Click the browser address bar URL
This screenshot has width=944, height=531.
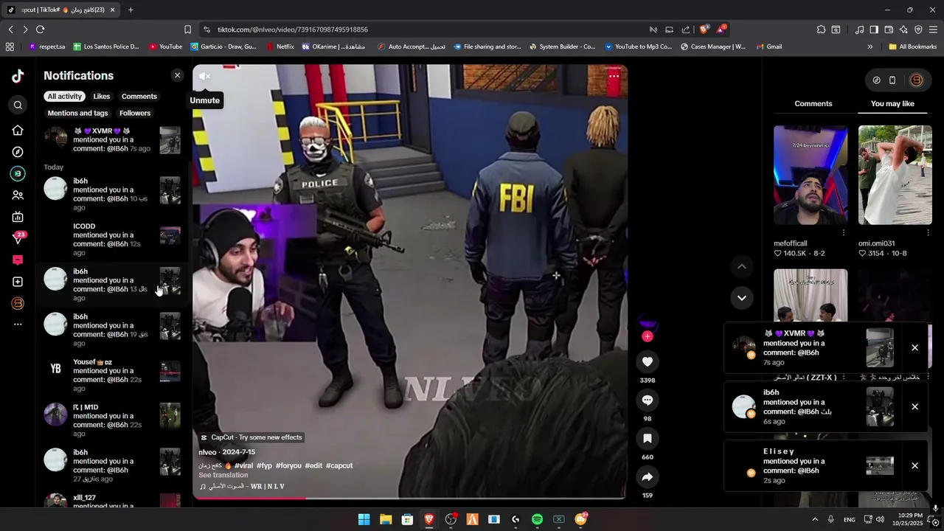tap(293, 29)
